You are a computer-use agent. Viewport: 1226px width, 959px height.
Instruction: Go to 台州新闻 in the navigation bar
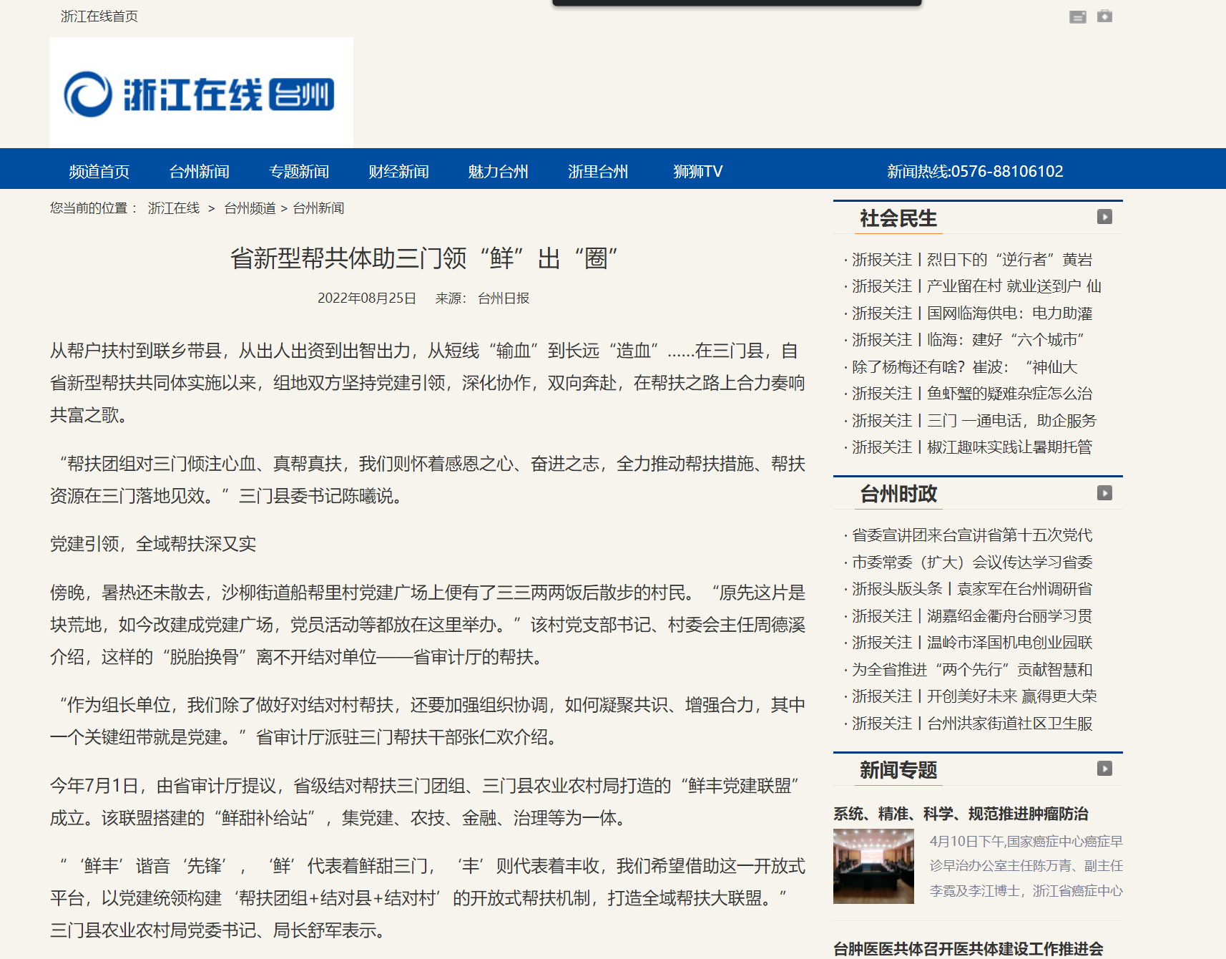pos(199,172)
